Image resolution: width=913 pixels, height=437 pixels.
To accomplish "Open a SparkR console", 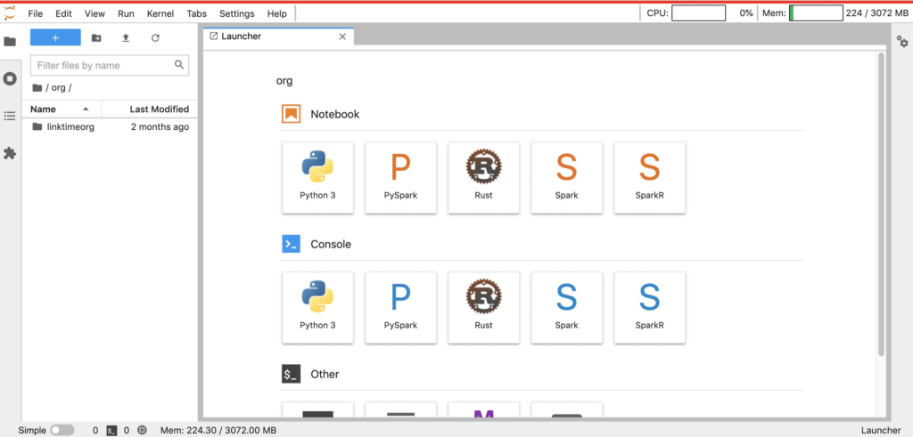I will pos(650,307).
